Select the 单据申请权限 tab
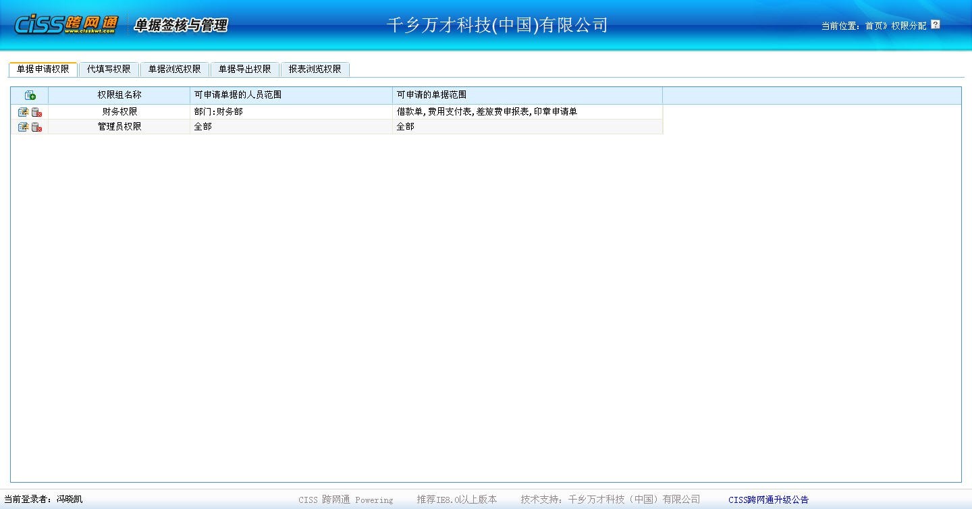 [x=43, y=70]
